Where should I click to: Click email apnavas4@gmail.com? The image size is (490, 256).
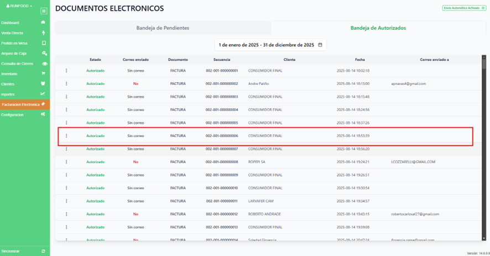tap(409, 84)
